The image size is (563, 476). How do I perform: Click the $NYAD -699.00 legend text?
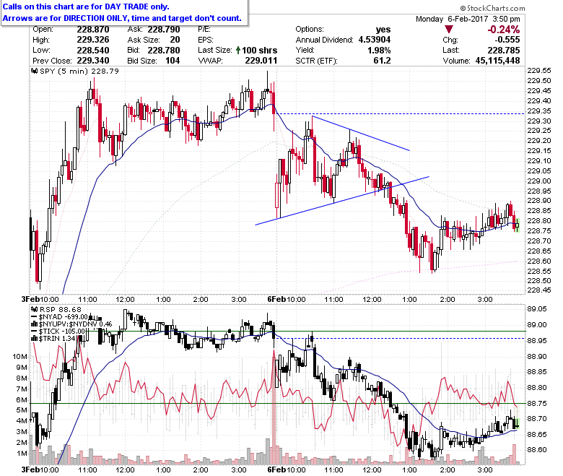click(64, 316)
